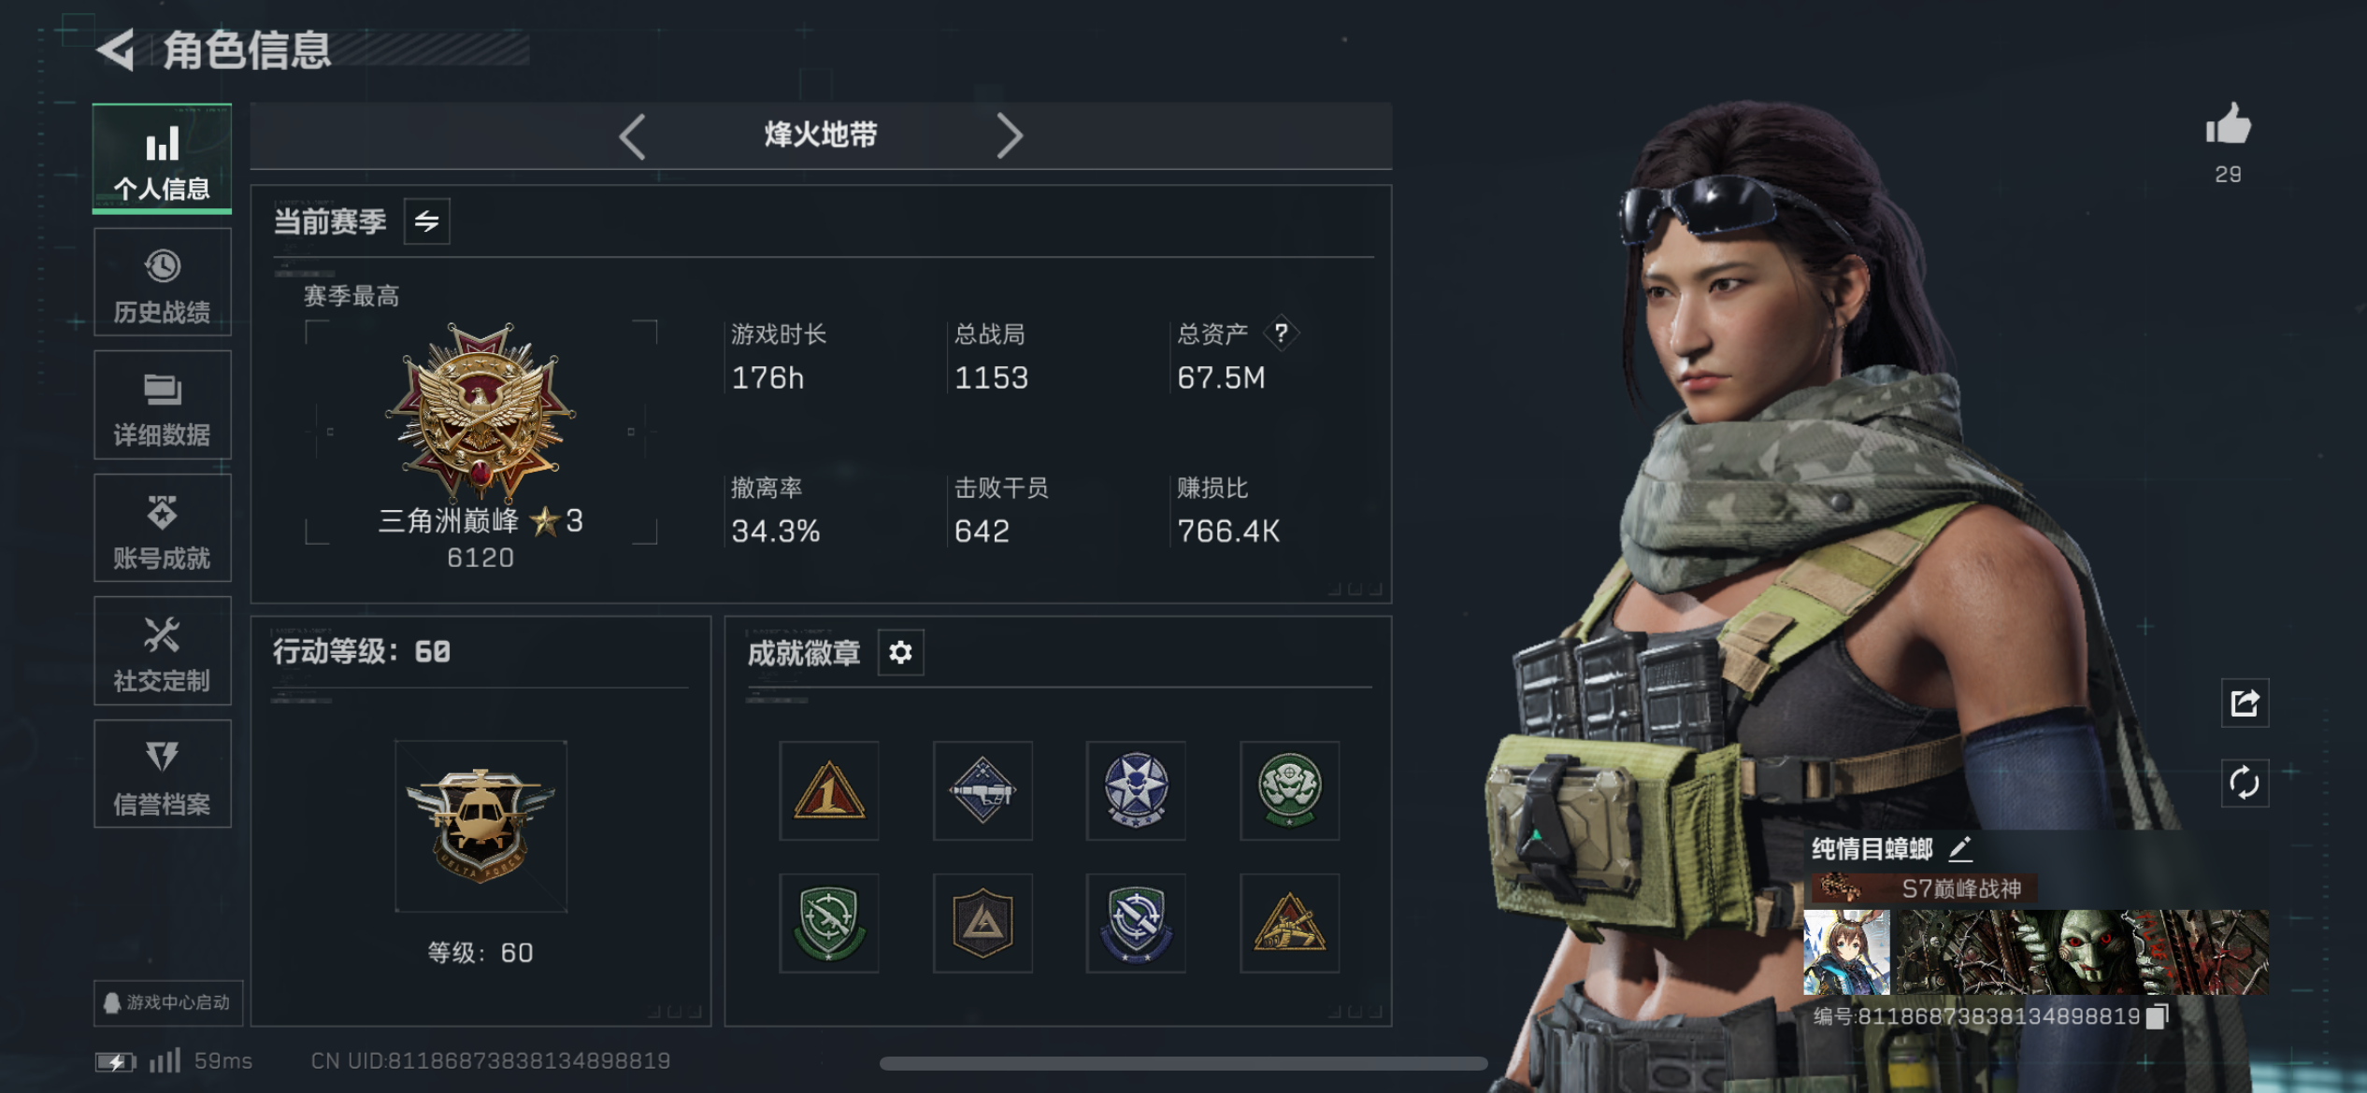Toggle the 当前赛季 season switch button
This screenshot has width=2367, height=1093.
coord(427,221)
